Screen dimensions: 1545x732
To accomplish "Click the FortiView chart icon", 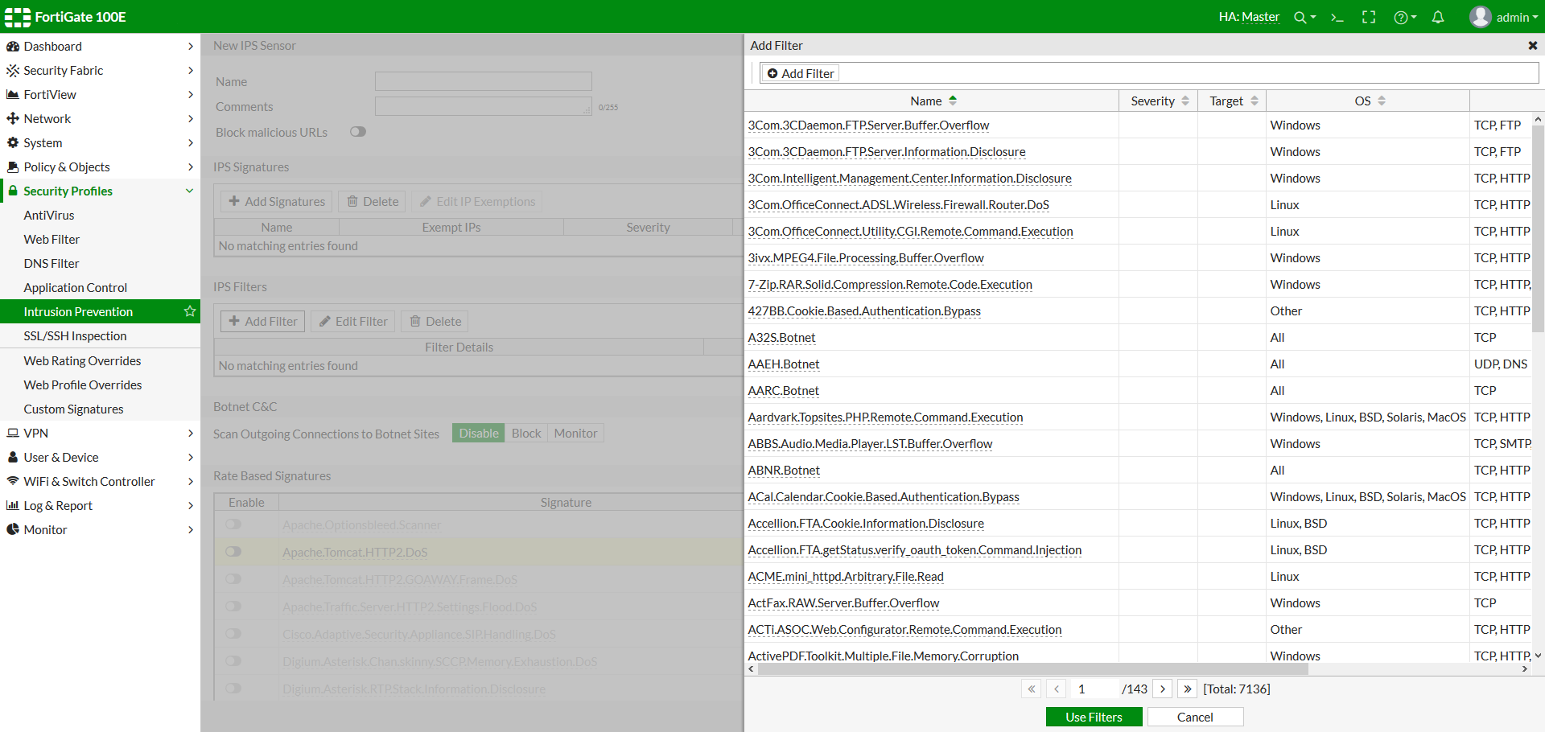I will (13, 95).
